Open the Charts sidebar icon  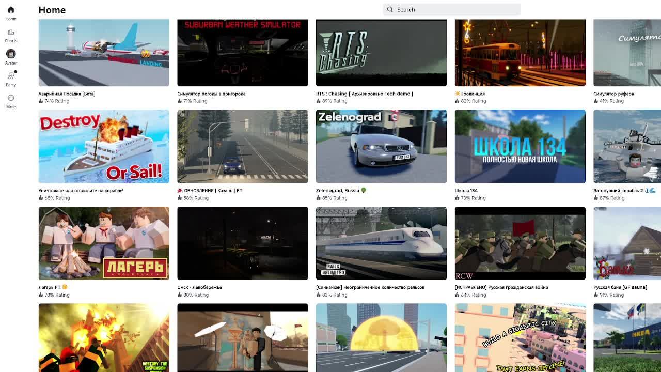[11, 36]
